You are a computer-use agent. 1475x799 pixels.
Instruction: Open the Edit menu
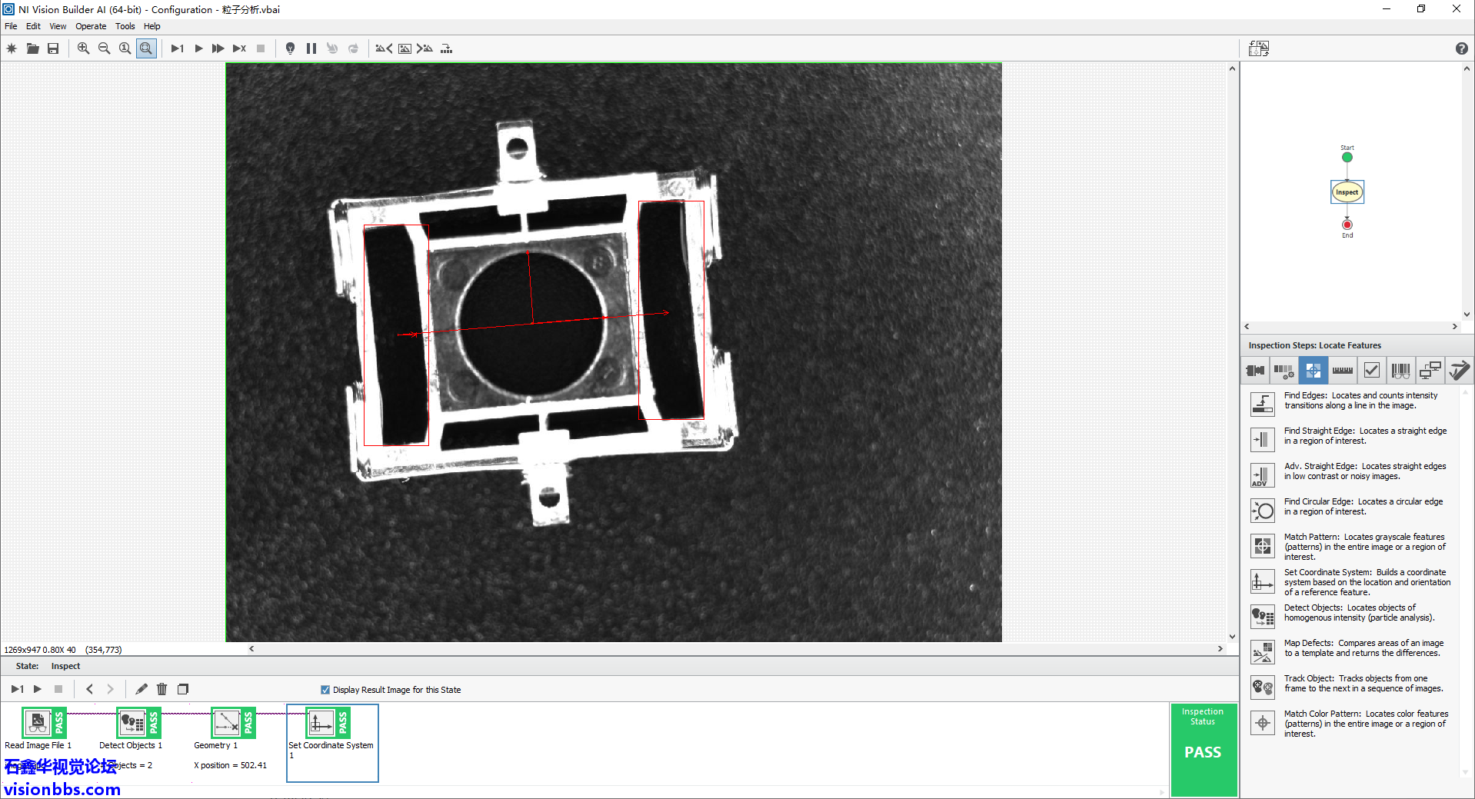(x=33, y=26)
